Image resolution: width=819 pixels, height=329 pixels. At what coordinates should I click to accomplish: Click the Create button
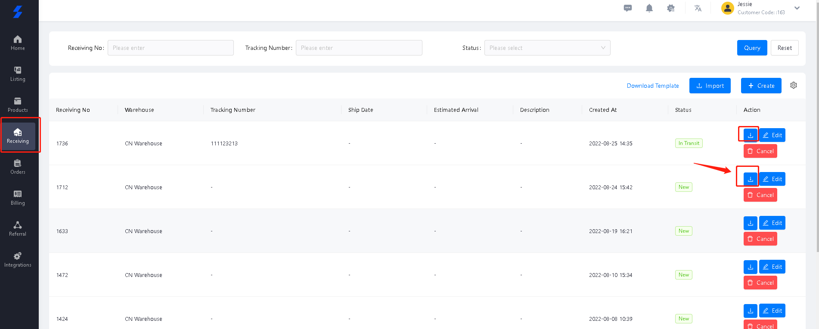pos(761,86)
